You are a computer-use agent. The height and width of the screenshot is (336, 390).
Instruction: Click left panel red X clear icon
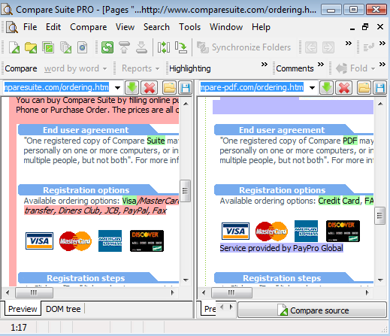coord(150,88)
